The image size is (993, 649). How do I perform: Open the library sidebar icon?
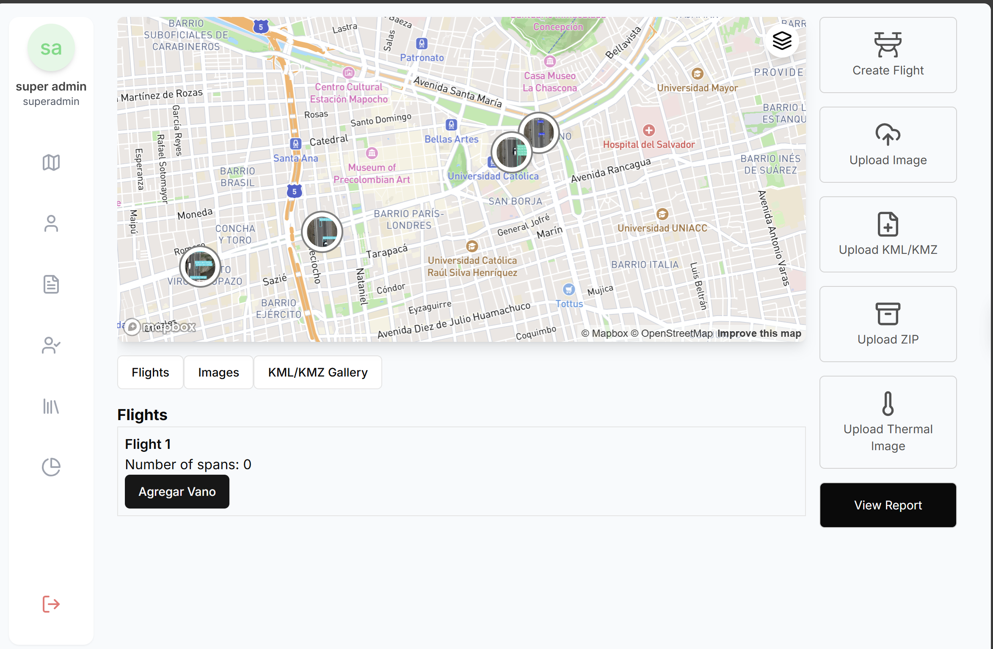51,406
